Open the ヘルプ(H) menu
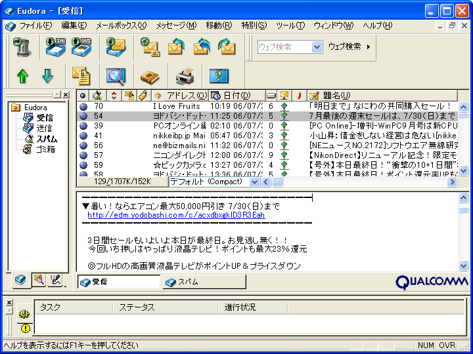Image resolution: width=473 pixels, height=354 pixels. coord(377,26)
